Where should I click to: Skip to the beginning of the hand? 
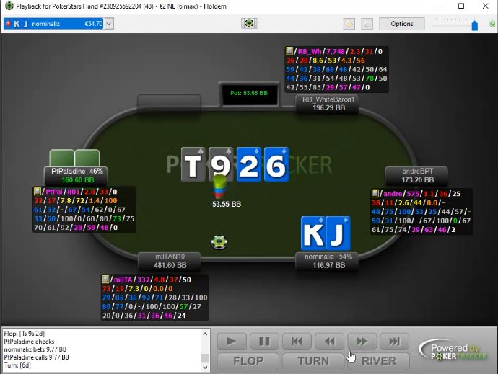[297, 342]
